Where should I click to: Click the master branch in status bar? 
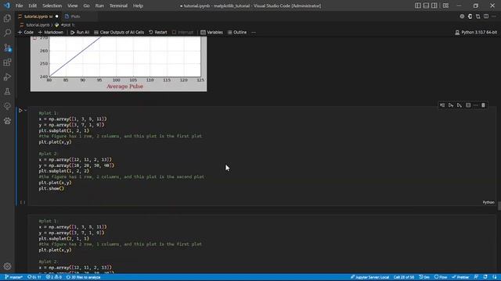[x=13, y=277]
